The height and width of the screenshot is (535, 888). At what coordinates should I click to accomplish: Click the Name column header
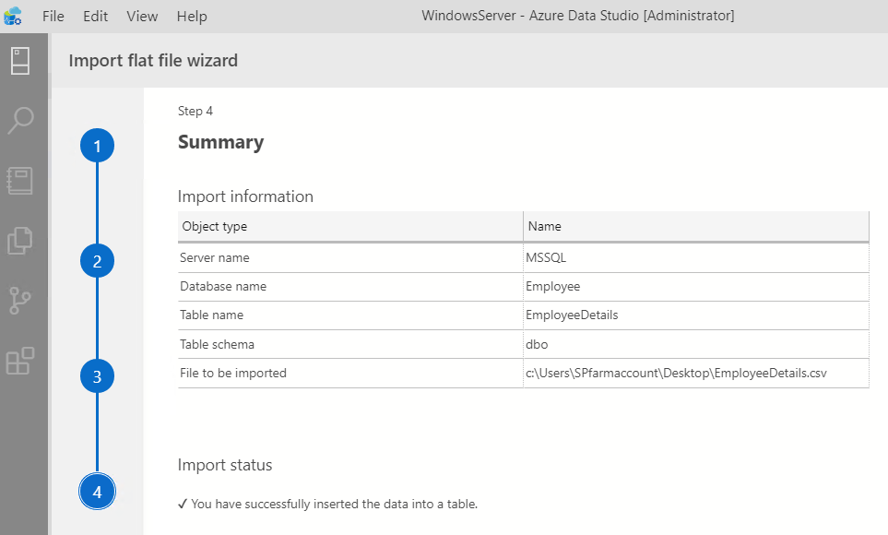(696, 227)
